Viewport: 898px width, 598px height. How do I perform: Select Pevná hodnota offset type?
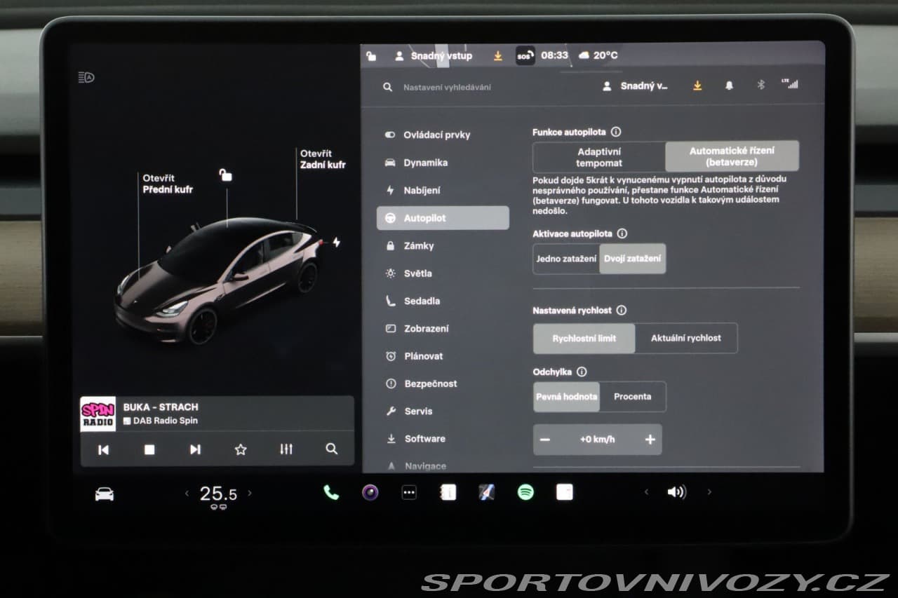566,397
